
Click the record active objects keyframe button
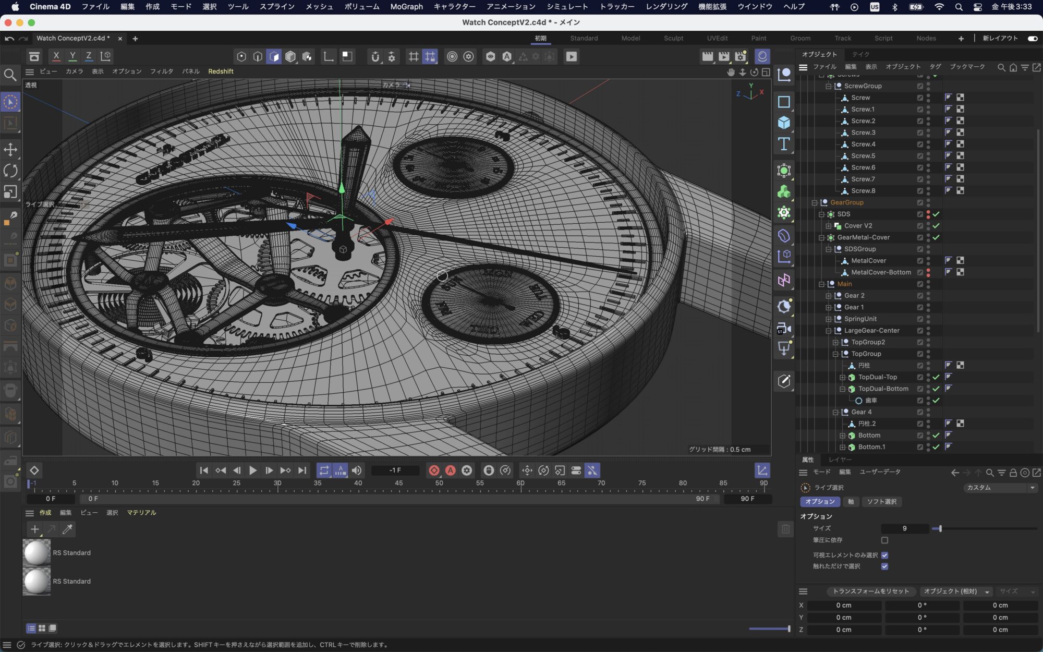pos(434,470)
